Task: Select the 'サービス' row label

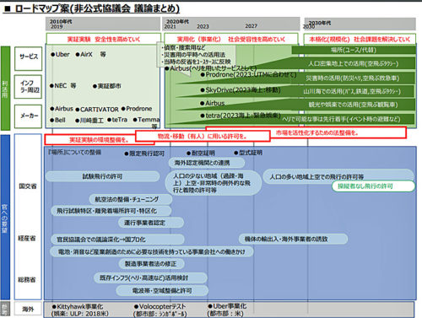Action: point(29,59)
